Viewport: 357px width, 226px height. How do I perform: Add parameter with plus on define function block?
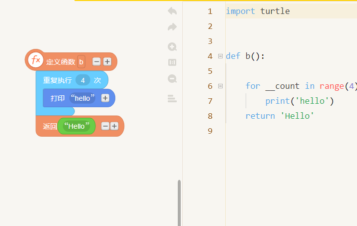pos(107,62)
